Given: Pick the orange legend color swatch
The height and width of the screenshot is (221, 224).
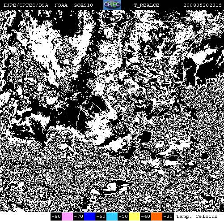Looking at the screenshot, I should point(156,217).
